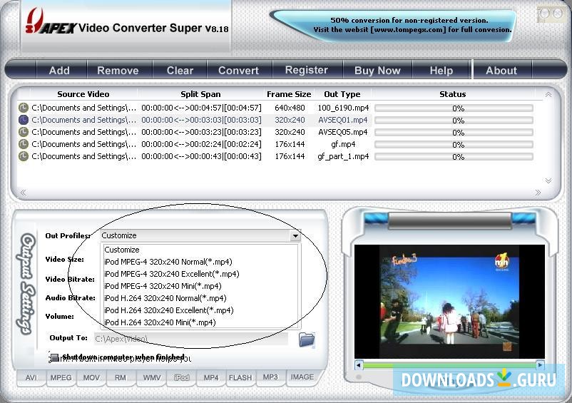Screen dimensions: 572x403
Task: Click clock icon of gf_part_1.mp4 row
Action: point(24,156)
